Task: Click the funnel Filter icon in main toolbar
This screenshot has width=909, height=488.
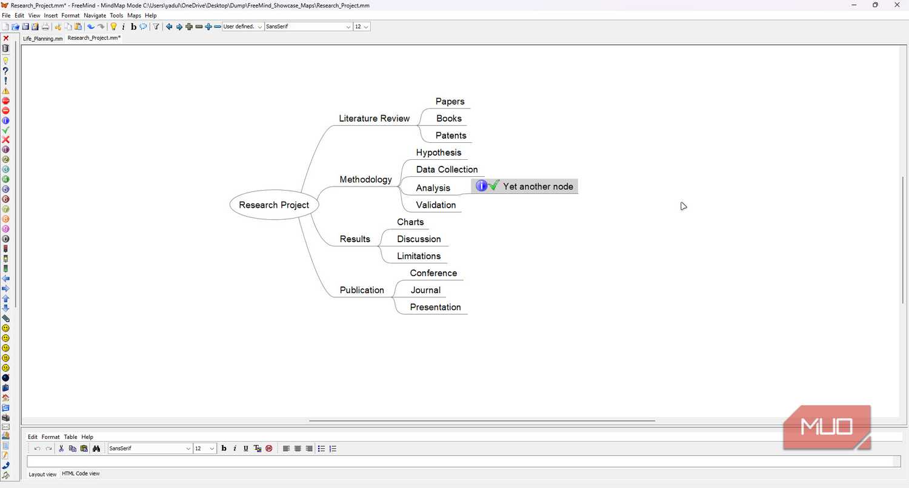Action: point(156,27)
